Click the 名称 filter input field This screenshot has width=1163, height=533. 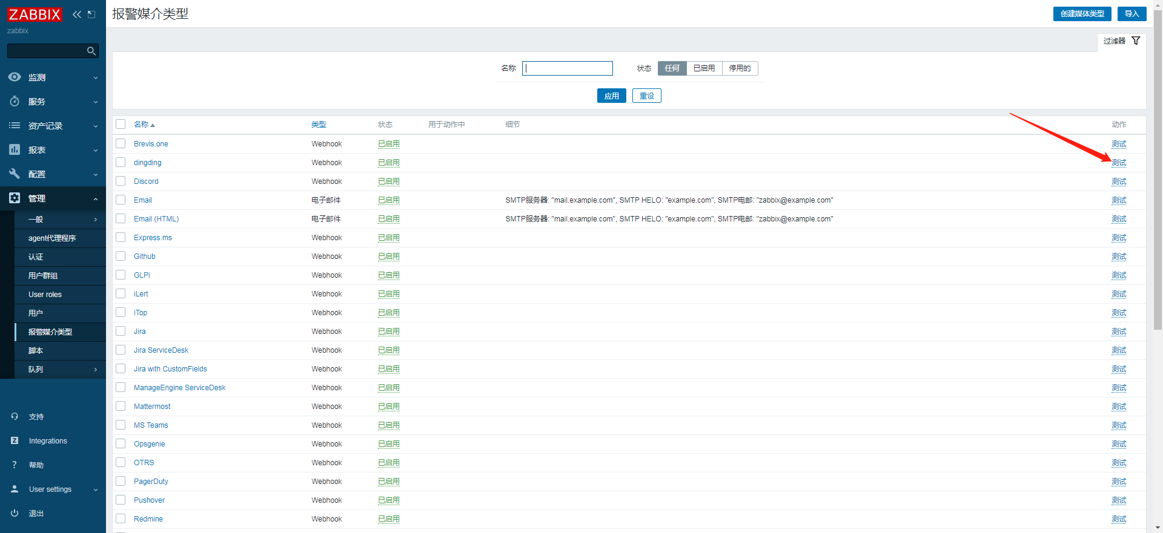point(568,68)
